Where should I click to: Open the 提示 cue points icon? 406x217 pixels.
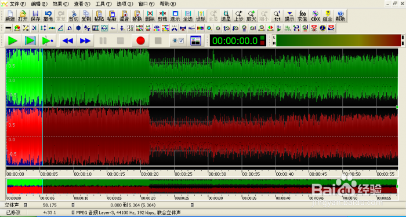pos(289,16)
